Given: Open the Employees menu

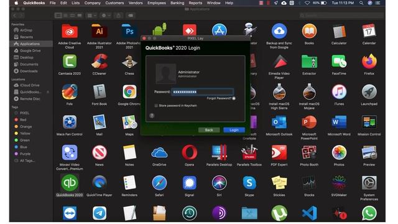Looking at the screenshot, I should 157,3.
